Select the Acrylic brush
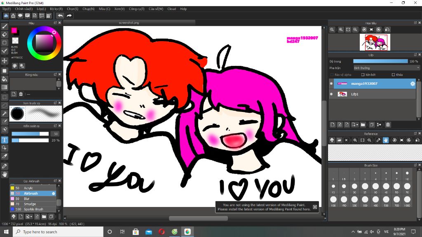Screen dimensions: 422x237 pos(33,188)
